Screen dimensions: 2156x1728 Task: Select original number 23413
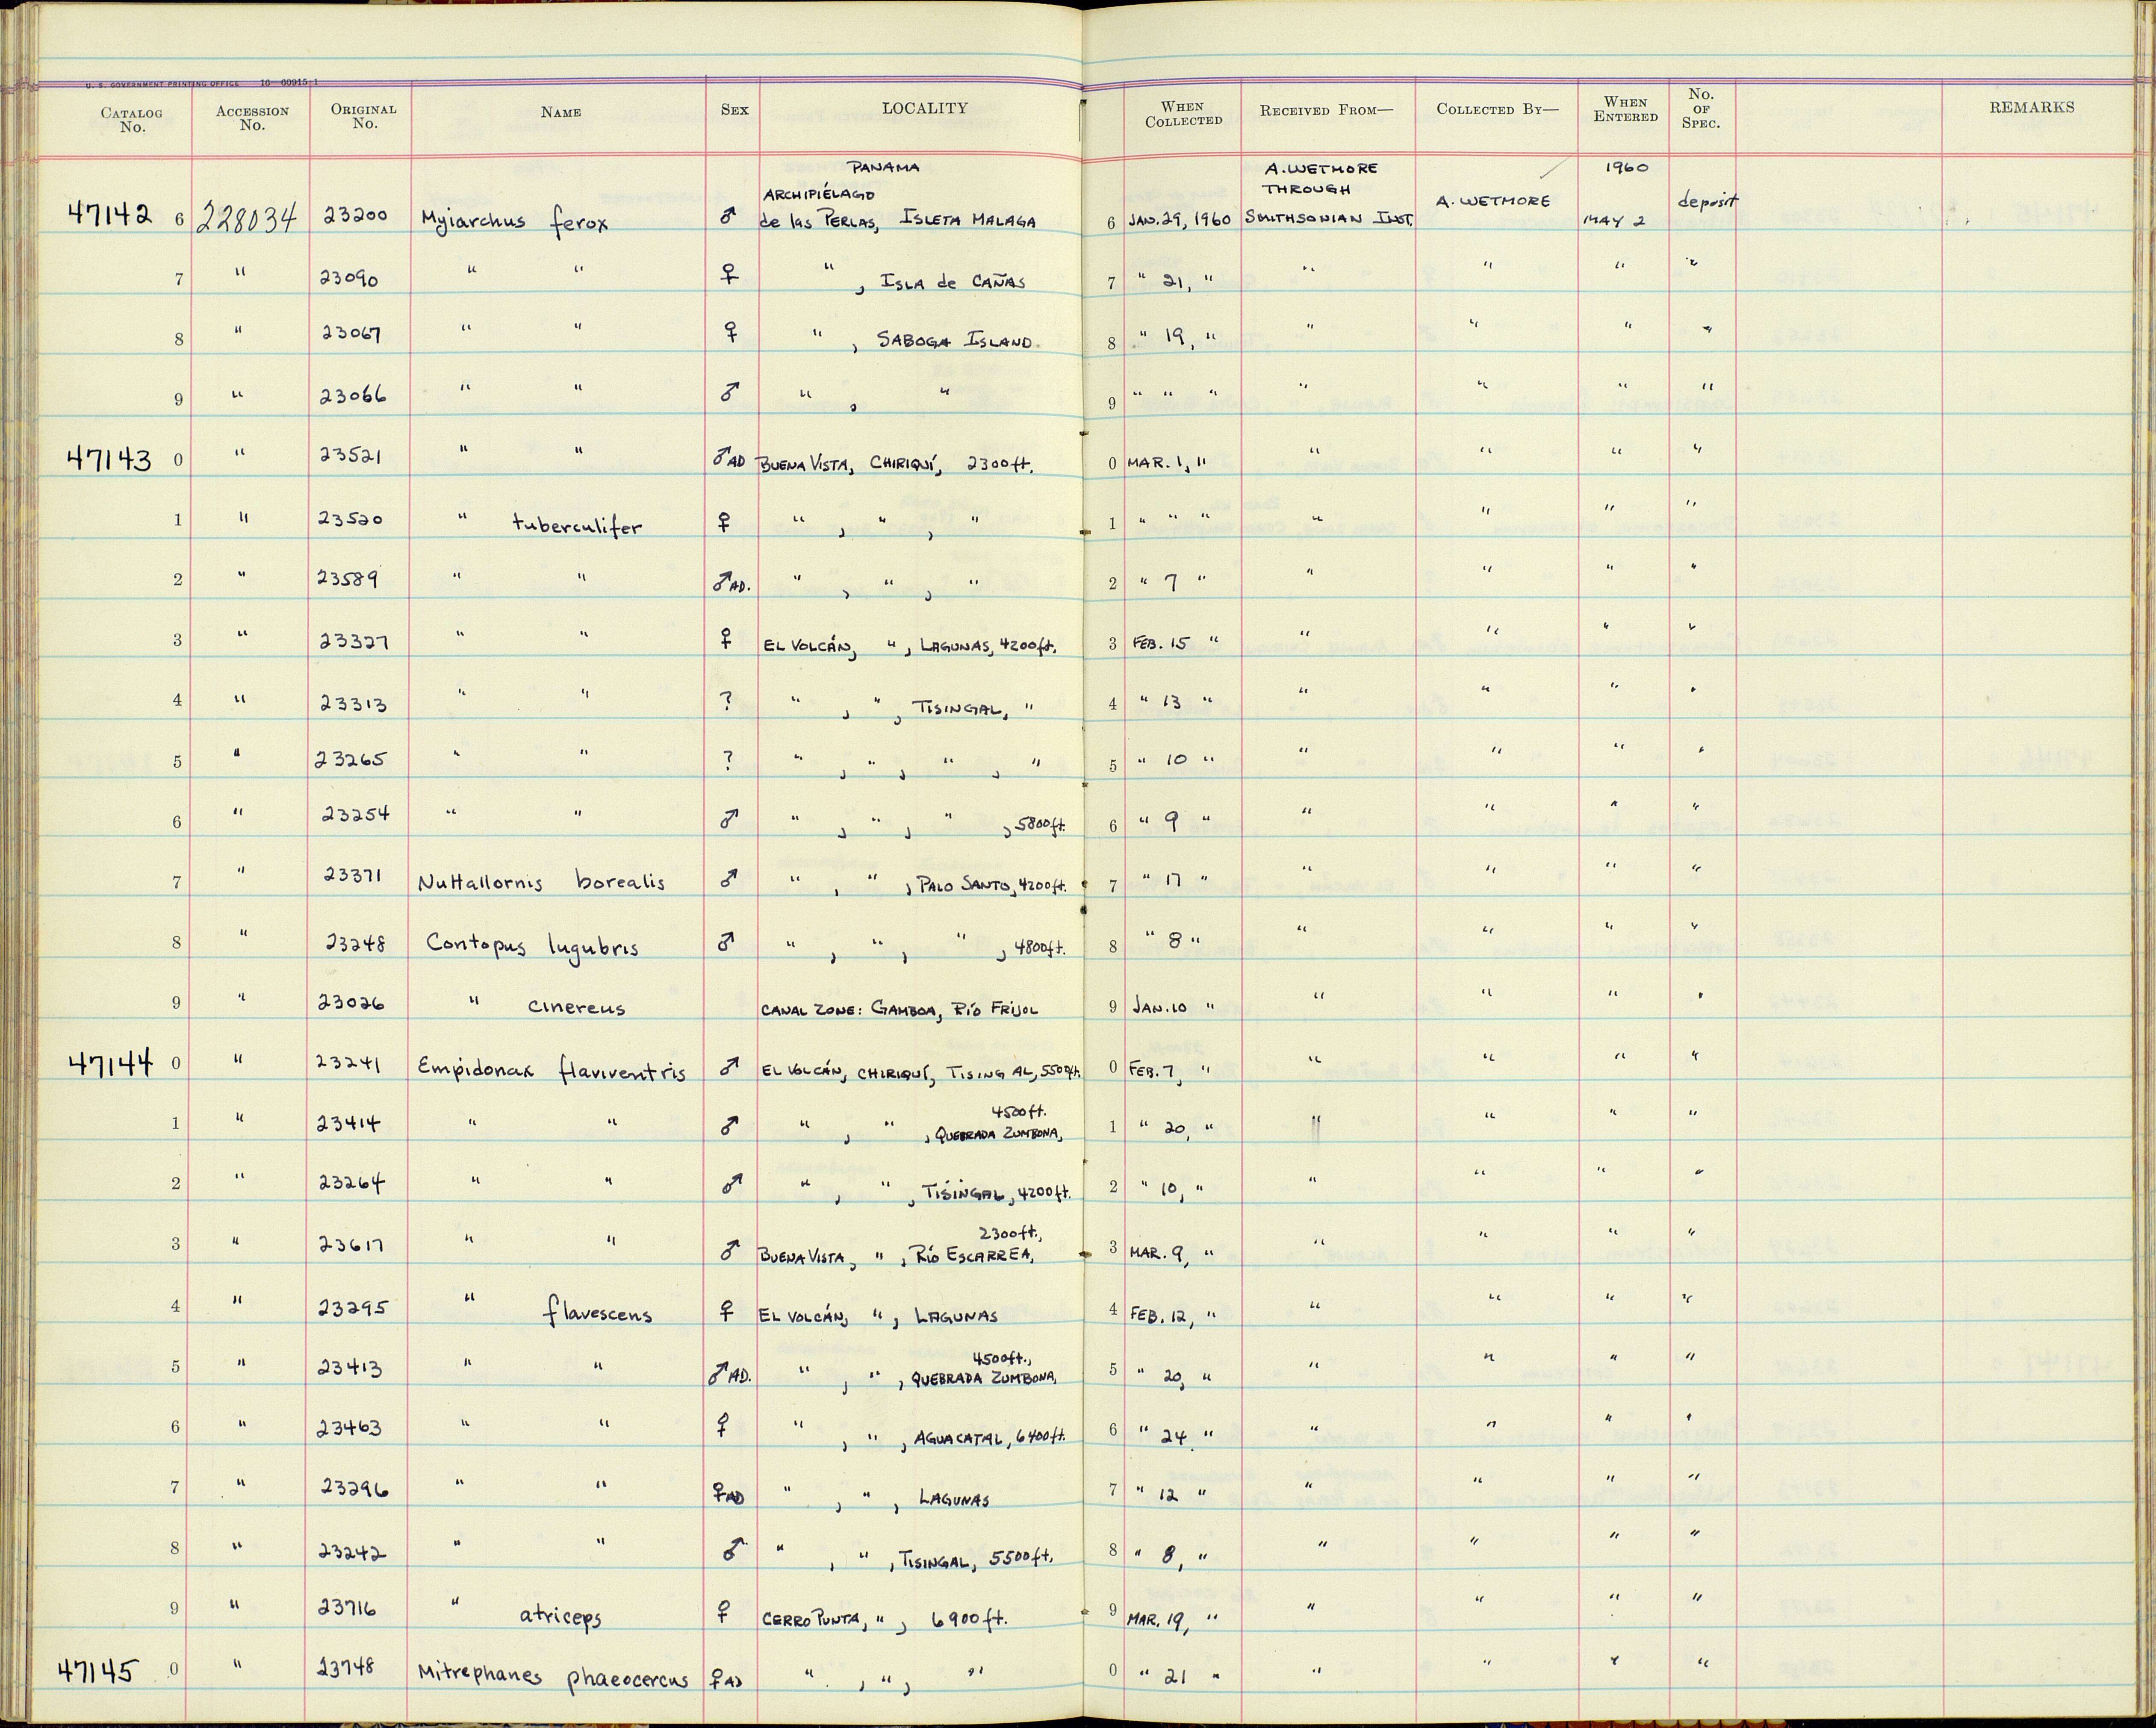[x=351, y=1367]
